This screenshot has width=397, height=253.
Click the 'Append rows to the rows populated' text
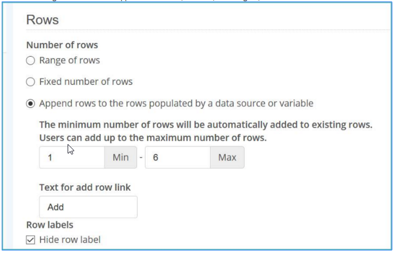pyautogui.click(x=176, y=103)
